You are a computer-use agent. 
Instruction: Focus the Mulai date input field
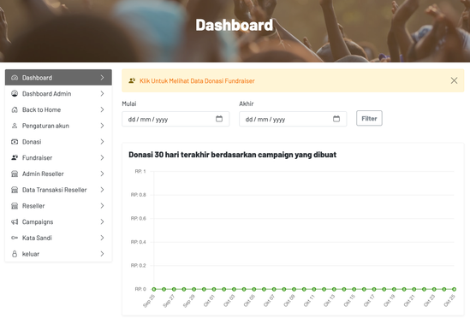tap(176, 119)
